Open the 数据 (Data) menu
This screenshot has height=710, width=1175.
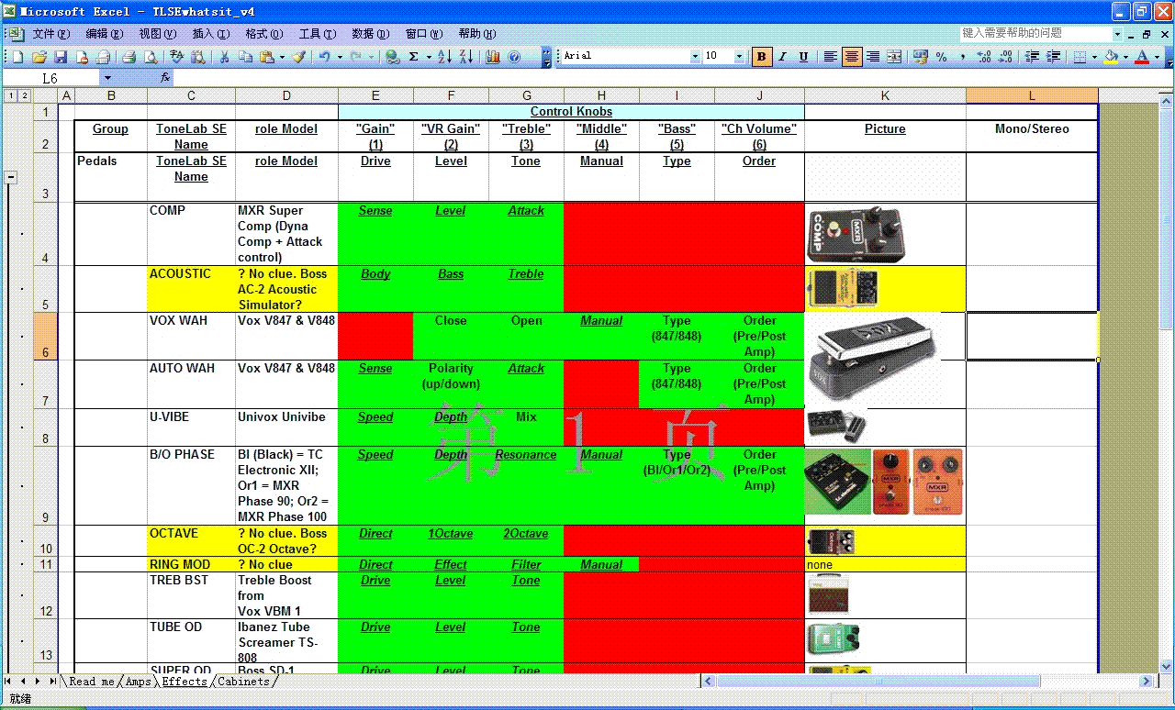pos(371,34)
